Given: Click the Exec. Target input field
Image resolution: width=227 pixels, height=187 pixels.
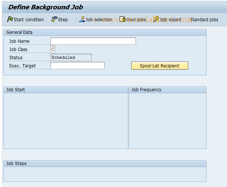Looking at the screenshot, I should [x=78, y=66].
